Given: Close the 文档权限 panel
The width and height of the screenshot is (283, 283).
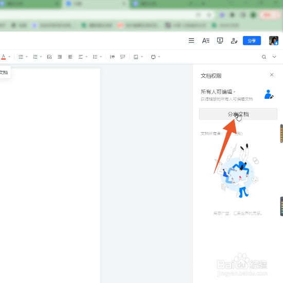Looking at the screenshot, I should coord(272,75).
